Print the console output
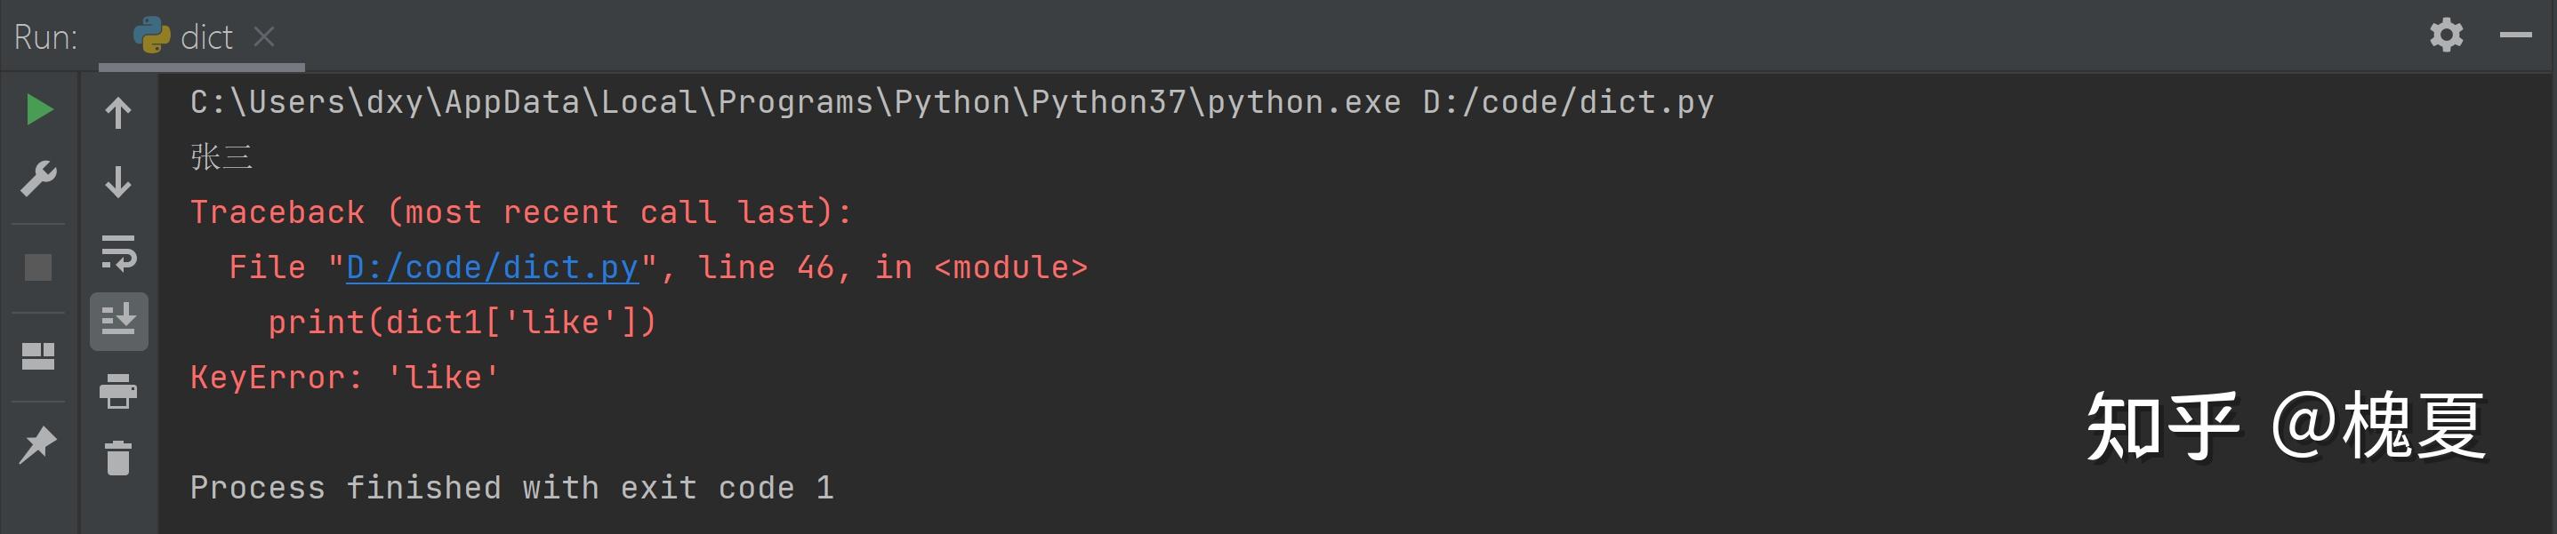Image resolution: width=2557 pixels, height=534 pixels. (x=118, y=391)
